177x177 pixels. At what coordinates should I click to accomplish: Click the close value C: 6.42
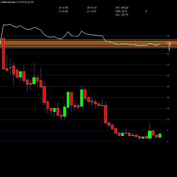point(63,11)
